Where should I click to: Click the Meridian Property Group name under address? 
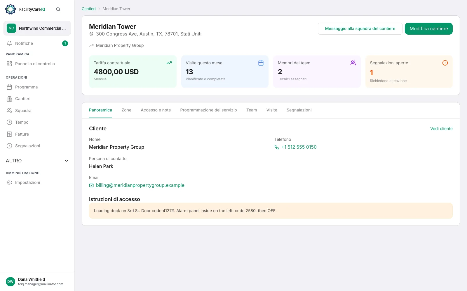[x=120, y=45]
